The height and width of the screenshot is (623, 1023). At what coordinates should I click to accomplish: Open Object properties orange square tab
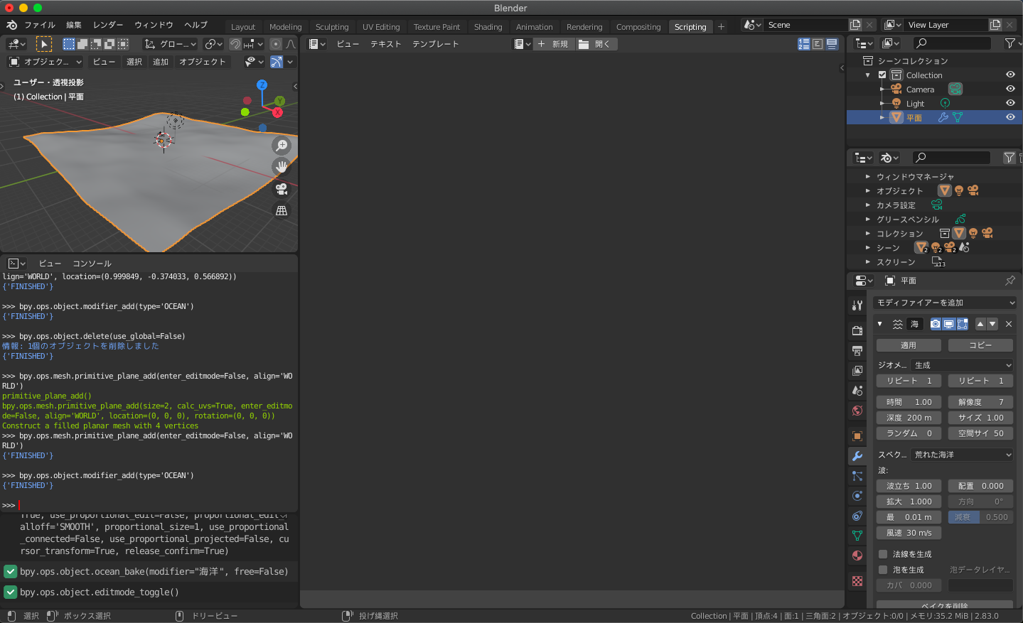[x=857, y=436]
